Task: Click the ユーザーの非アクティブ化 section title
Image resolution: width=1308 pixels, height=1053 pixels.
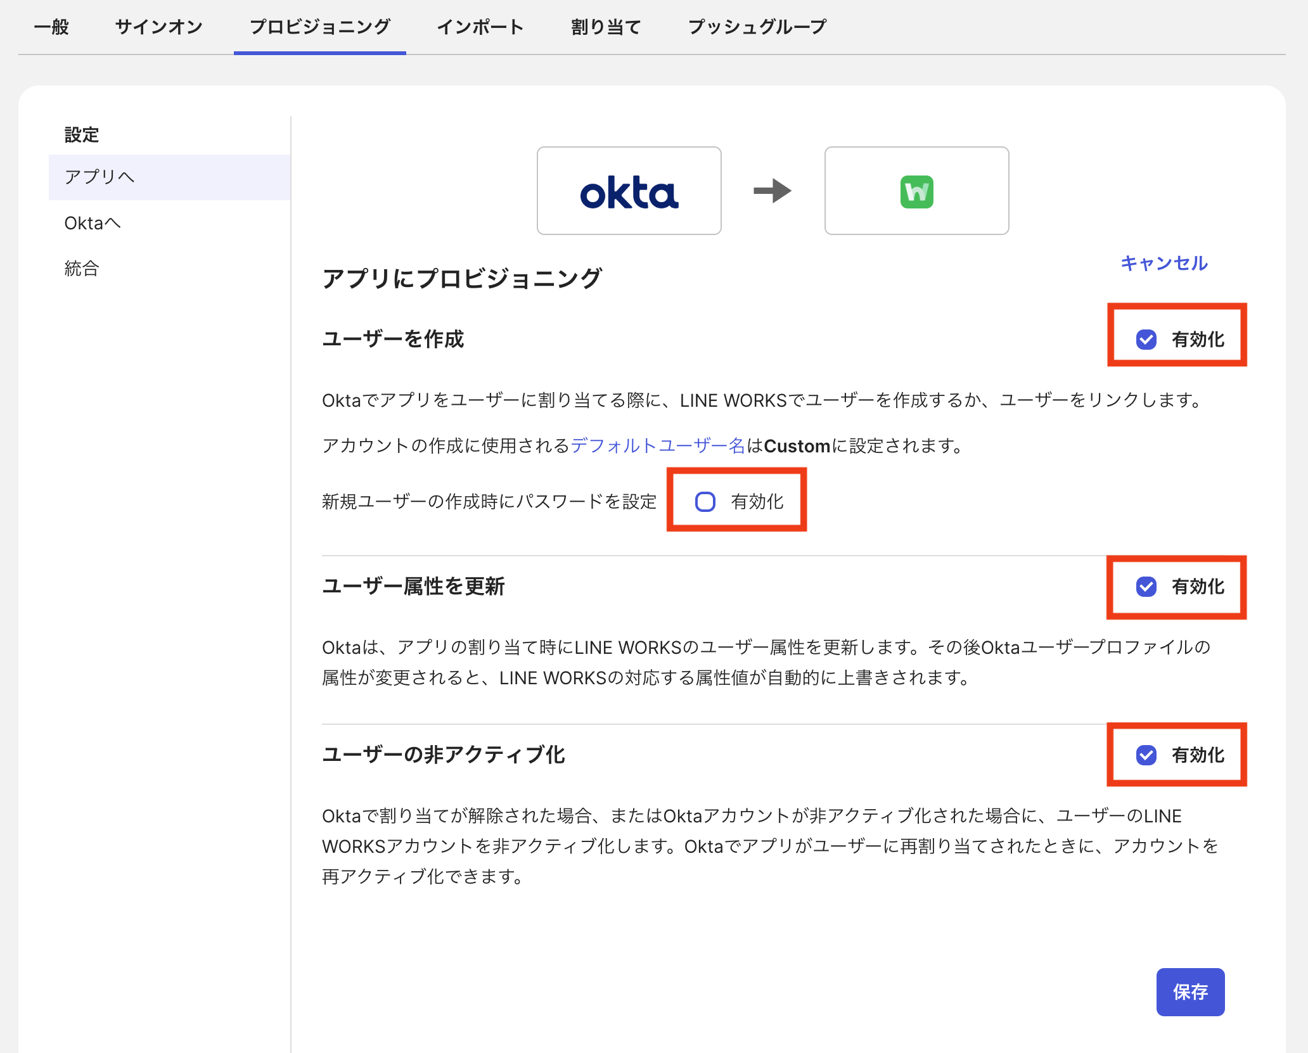Action: pos(444,755)
